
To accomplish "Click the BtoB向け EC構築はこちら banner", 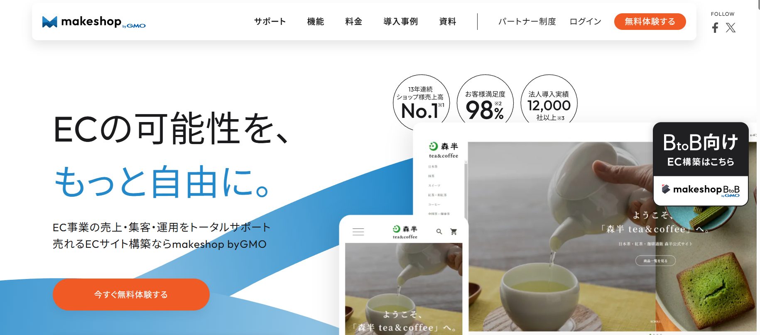I will click(701, 150).
